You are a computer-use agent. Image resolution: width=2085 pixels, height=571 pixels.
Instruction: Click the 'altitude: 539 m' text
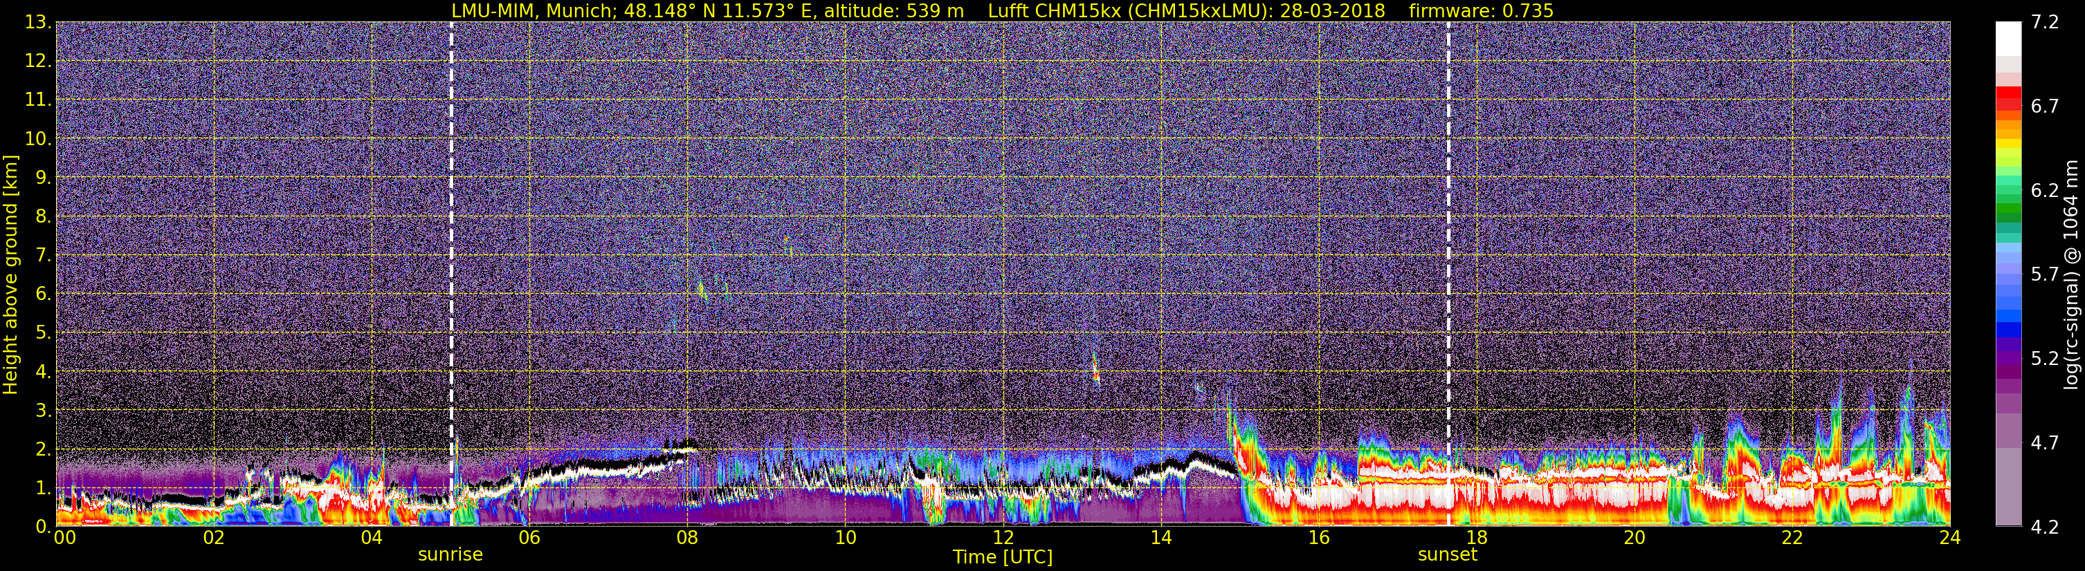click(894, 10)
